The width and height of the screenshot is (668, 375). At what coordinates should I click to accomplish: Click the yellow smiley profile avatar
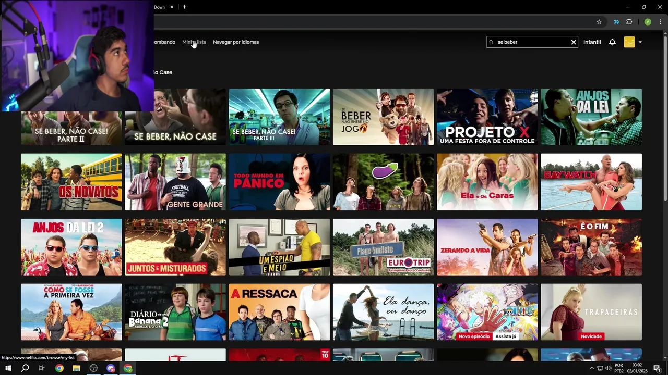(x=629, y=42)
